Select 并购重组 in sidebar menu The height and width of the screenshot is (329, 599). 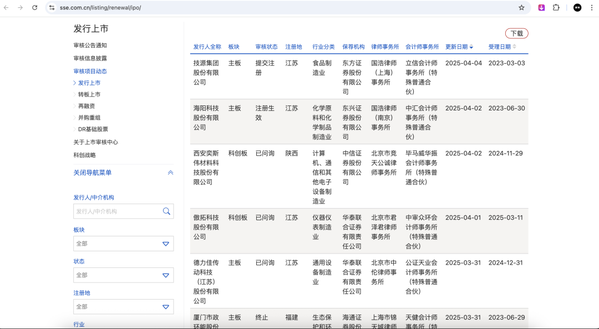pos(89,118)
